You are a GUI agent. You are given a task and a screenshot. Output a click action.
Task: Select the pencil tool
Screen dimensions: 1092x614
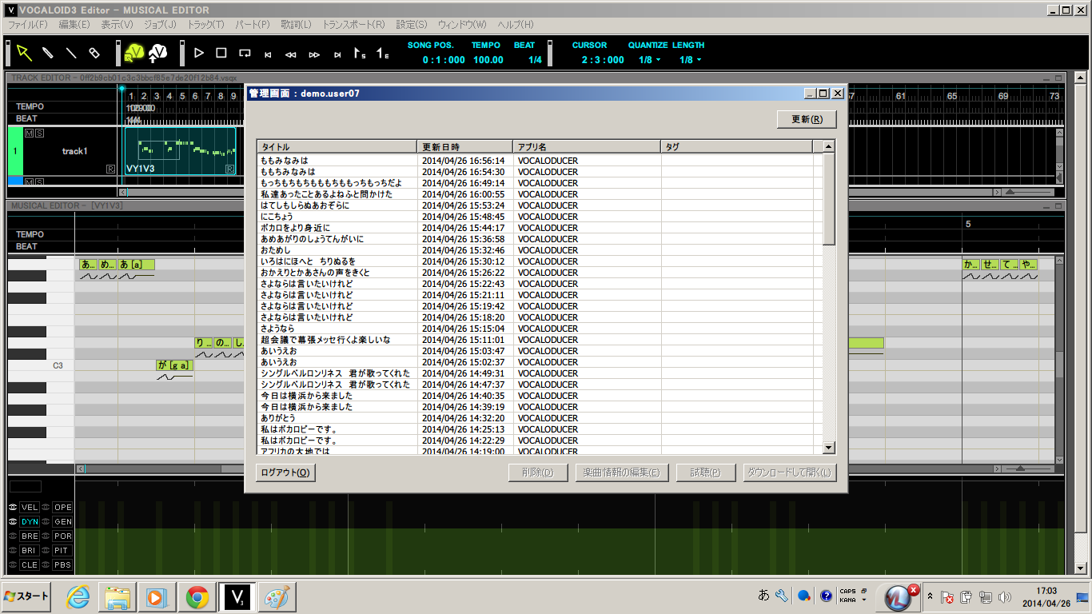click(48, 53)
